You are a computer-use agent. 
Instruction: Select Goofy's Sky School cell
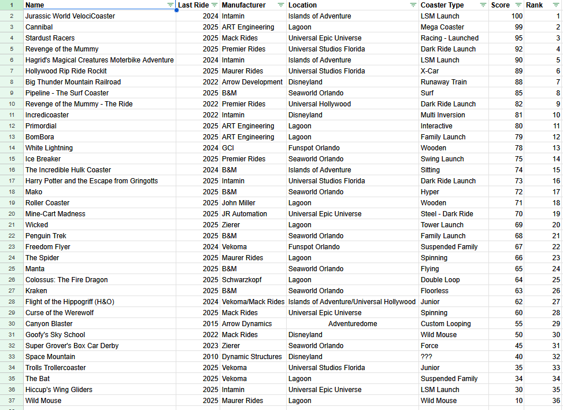point(100,335)
